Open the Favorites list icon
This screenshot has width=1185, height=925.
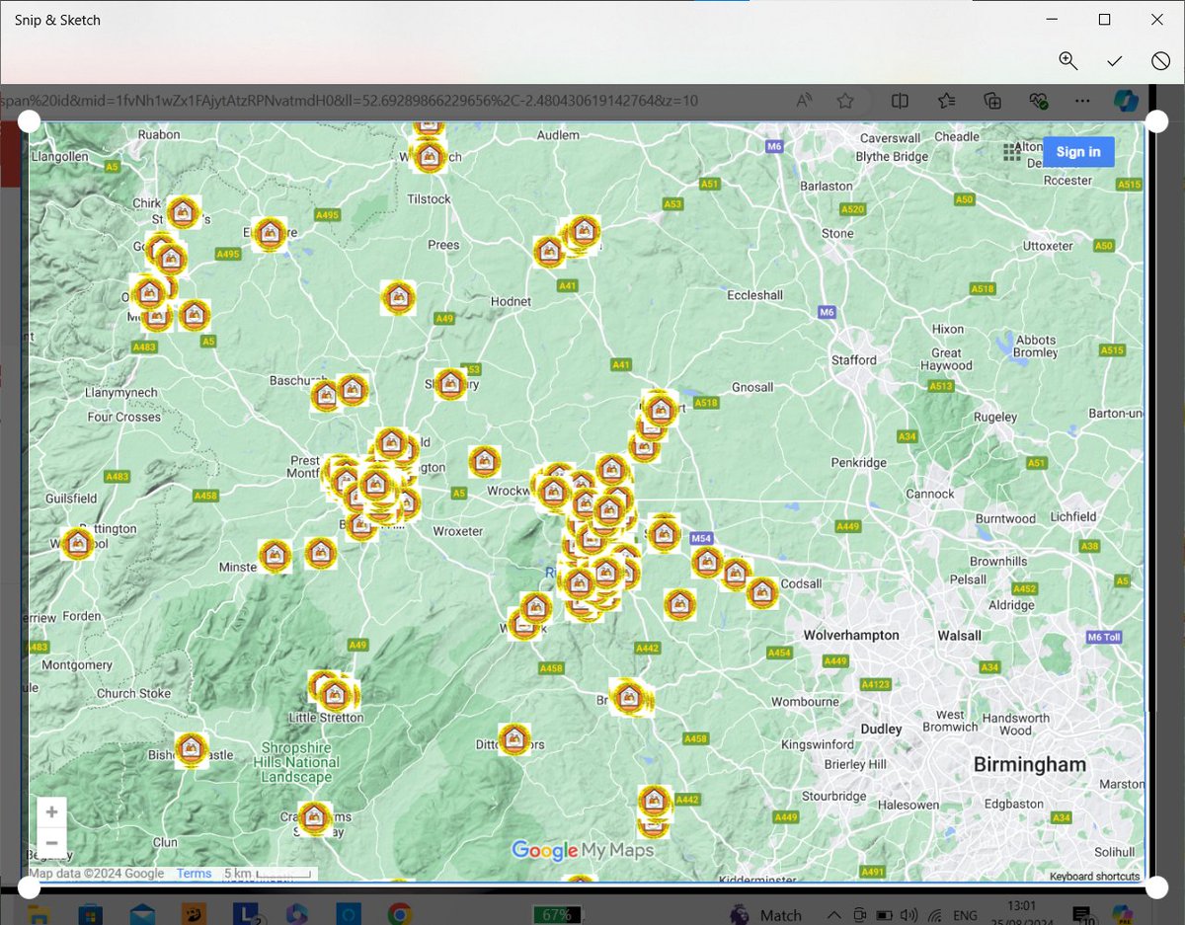(947, 100)
